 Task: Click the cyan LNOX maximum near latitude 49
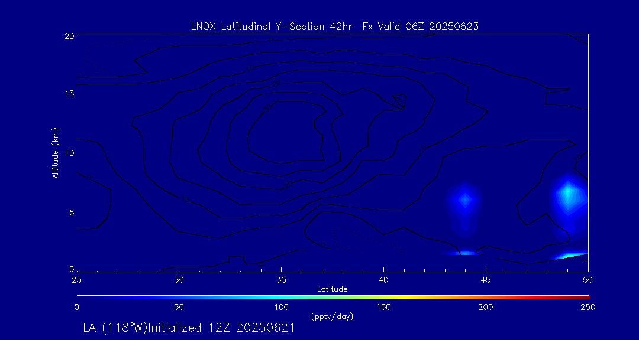(567, 193)
